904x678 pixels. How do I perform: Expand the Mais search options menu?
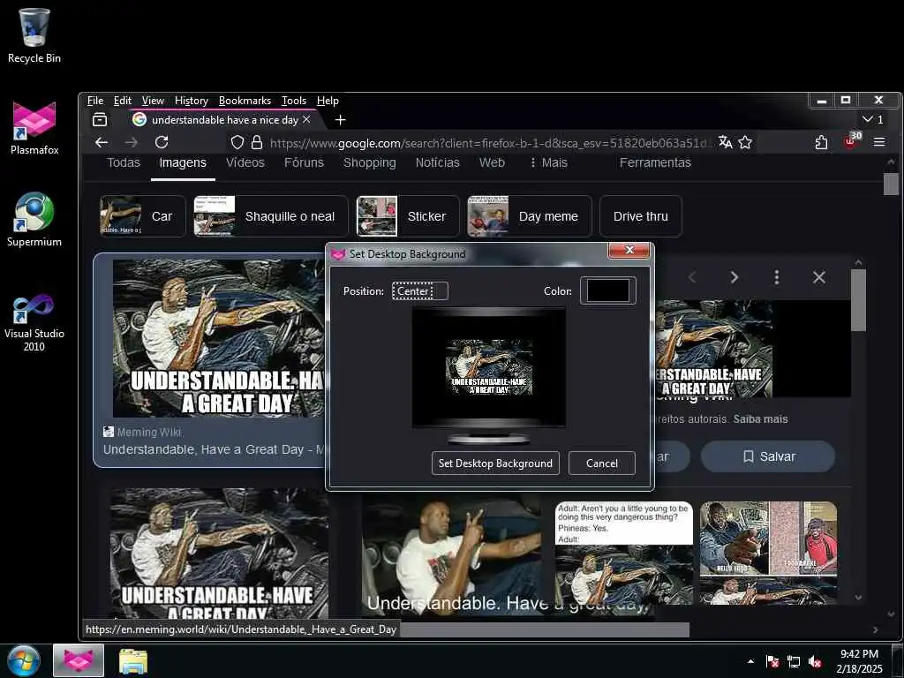point(548,162)
